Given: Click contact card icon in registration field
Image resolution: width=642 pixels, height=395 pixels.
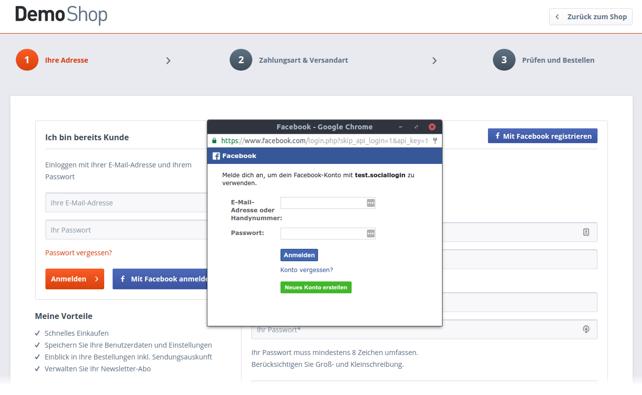Looking at the screenshot, I should coord(586,232).
